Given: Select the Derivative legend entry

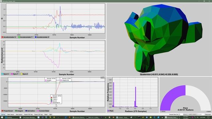Looking at the screenshot, I should point(30,111).
